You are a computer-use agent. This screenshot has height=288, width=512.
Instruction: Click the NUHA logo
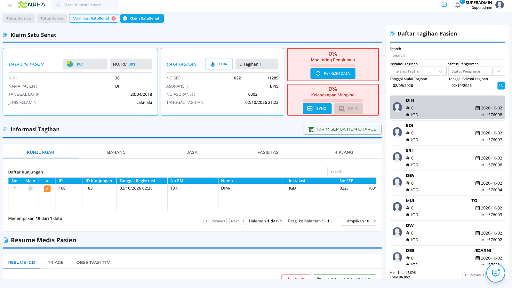(32, 5)
